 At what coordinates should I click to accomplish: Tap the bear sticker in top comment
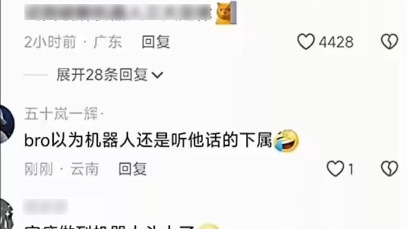226,12
